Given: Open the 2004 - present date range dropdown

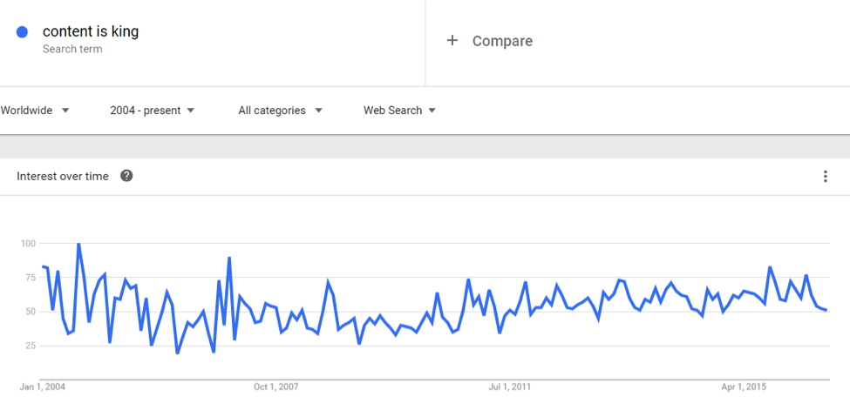Looking at the screenshot, I should pos(153,111).
